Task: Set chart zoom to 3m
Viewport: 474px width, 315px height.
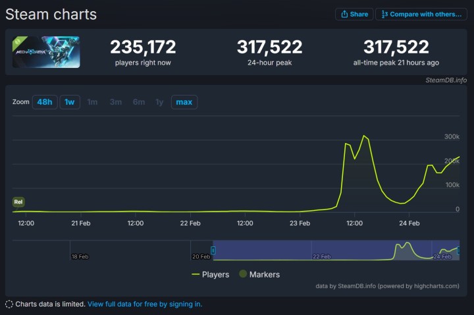Action: pyautogui.click(x=116, y=102)
